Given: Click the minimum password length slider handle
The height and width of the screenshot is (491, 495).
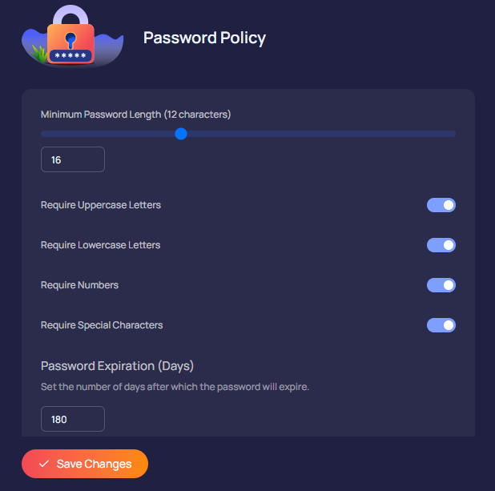Looking at the screenshot, I should [x=181, y=134].
